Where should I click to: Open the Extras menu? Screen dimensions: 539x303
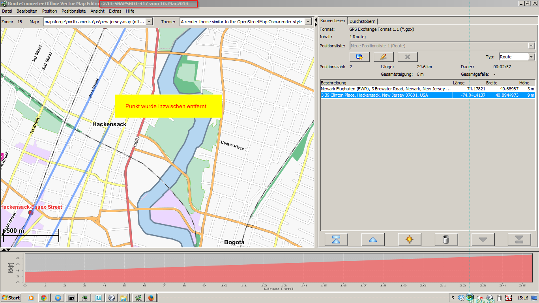coord(115,11)
